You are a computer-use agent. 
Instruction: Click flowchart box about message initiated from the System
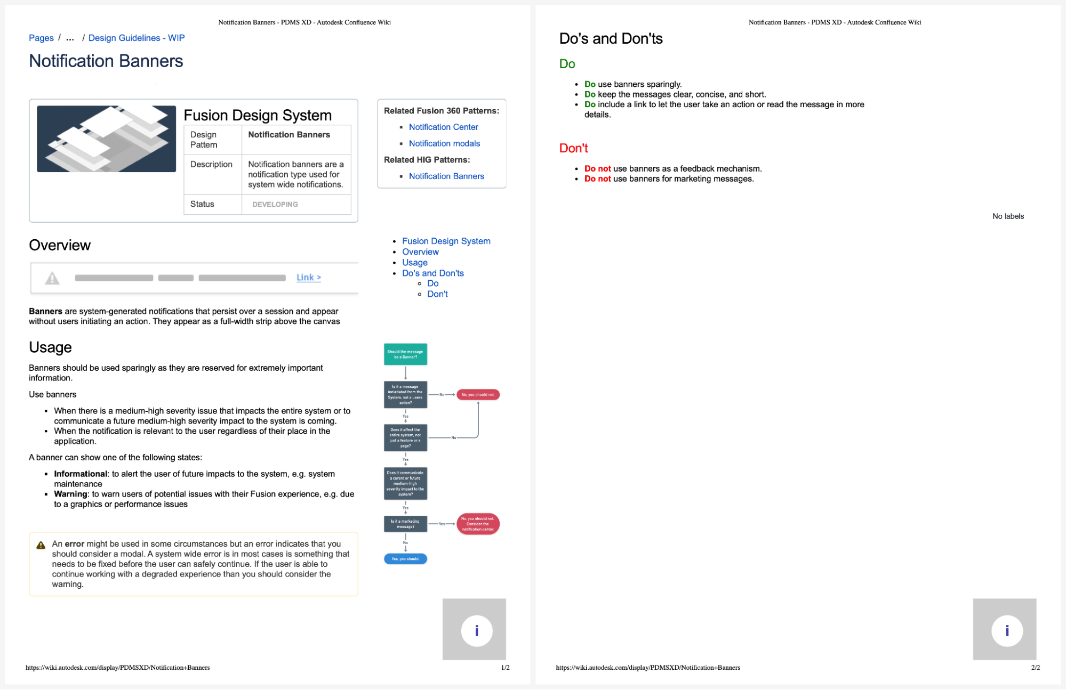coord(405,395)
